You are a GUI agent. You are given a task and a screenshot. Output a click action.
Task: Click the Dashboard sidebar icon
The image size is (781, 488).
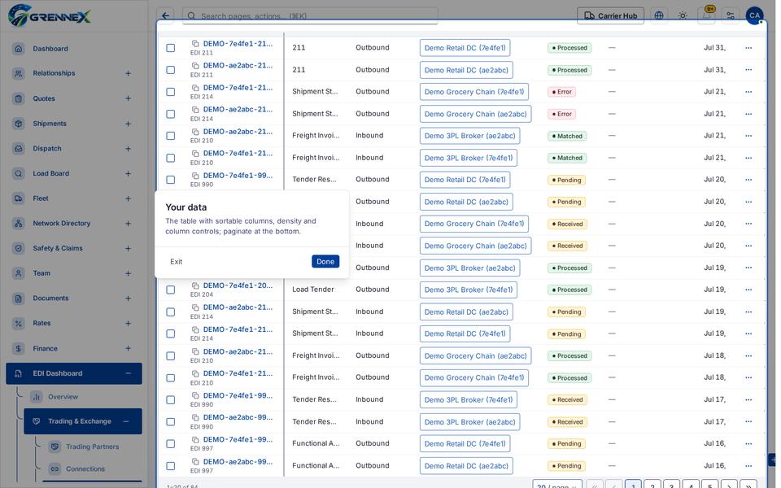pyautogui.click(x=19, y=48)
